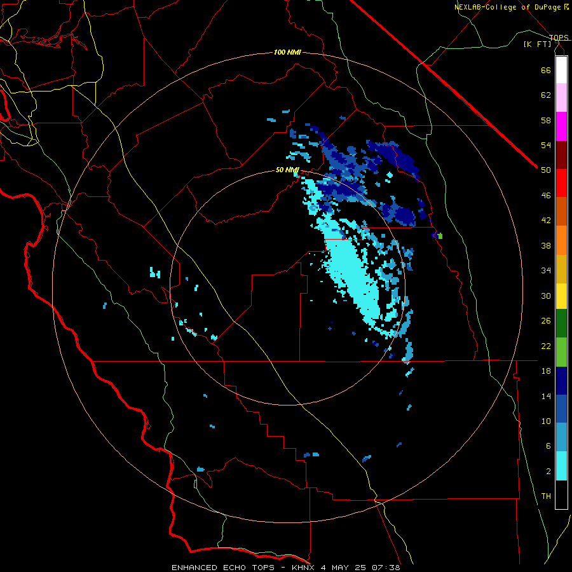Click the legend value 30
Image resolution: width=572 pixels, height=572 pixels.
pyautogui.click(x=546, y=296)
